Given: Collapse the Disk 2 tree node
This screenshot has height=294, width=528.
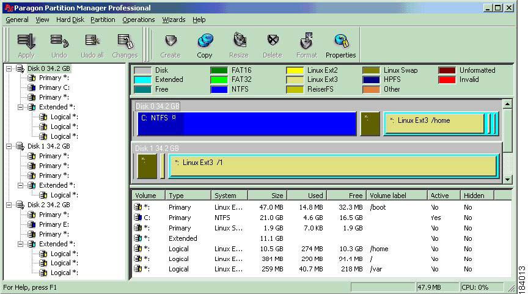Looking at the screenshot, I should 9,205.
